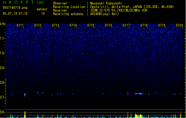Click the 0.6 kHz frequency label

[3, 112]
